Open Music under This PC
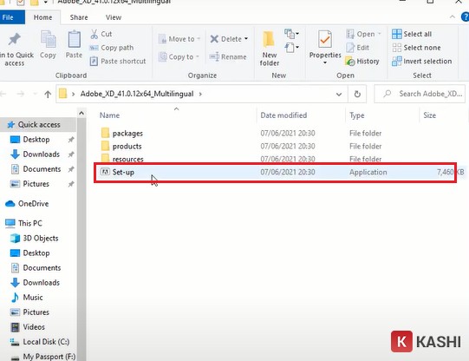 pyautogui.click(x=33, y=298)
